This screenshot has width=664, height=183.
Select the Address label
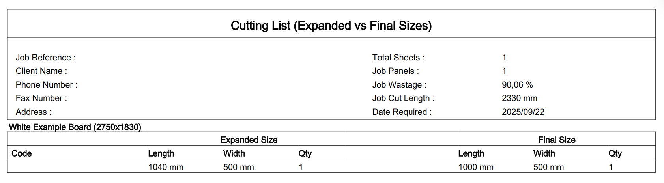[x=34, y=112]
